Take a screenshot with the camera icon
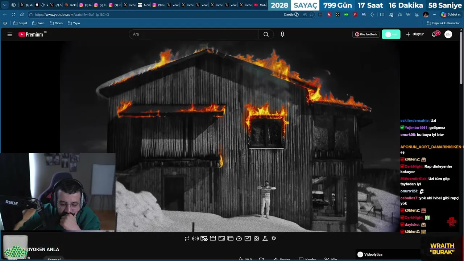Viewport: 464px width, 261px height. point(256,239)
